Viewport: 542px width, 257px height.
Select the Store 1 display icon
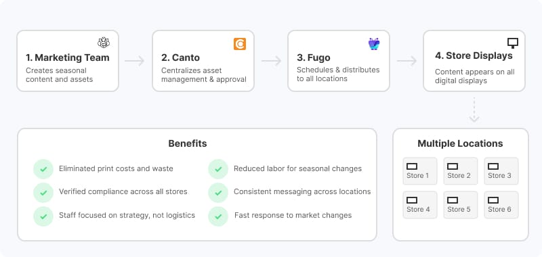pyautogui.click(x=412, y=166)
